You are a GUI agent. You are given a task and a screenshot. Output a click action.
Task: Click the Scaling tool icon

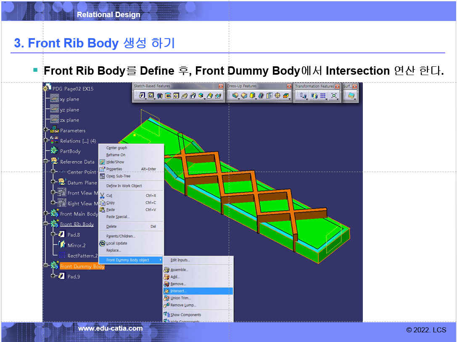pos(334,96)
